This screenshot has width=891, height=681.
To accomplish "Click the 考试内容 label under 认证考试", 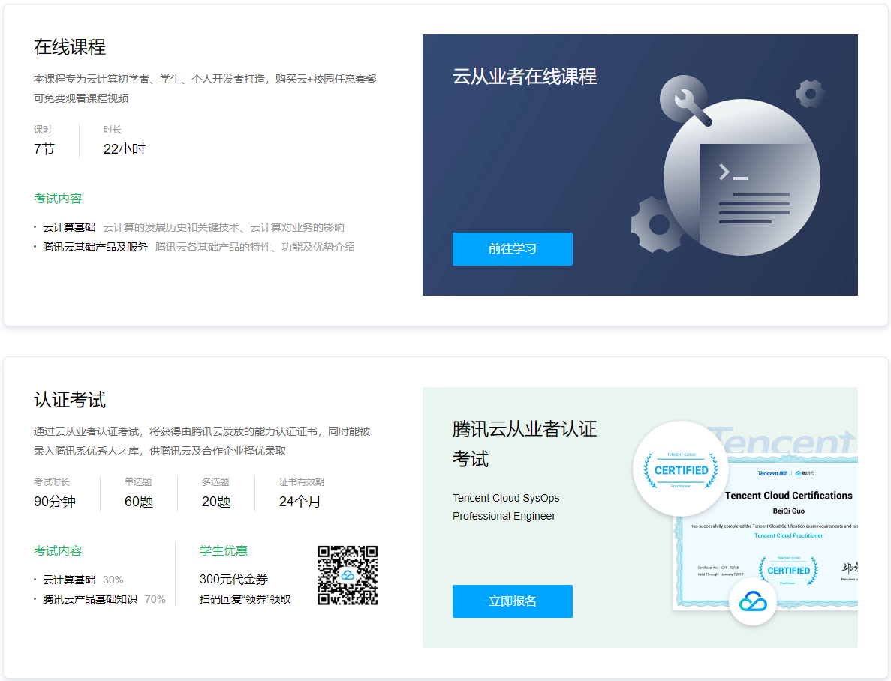I will [58, 551].
